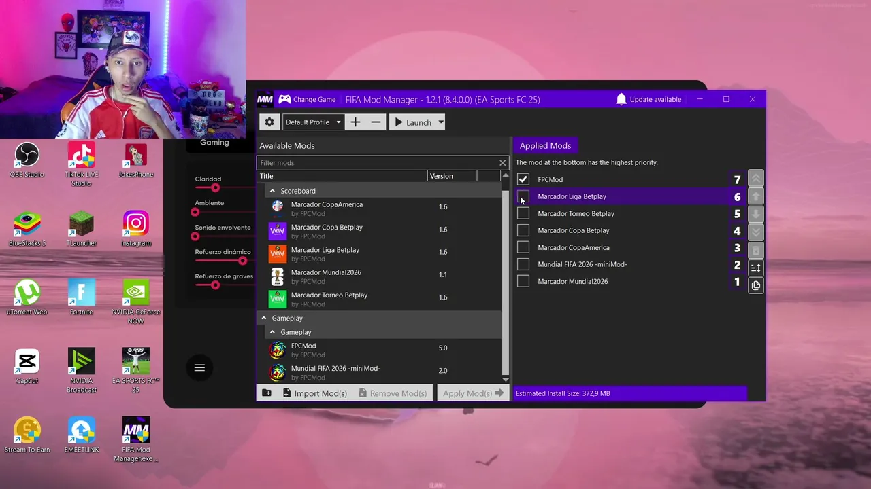Screen dimensions: 871x489
Task: Remove current profile with minus icon
Action: tap(376, 122)
